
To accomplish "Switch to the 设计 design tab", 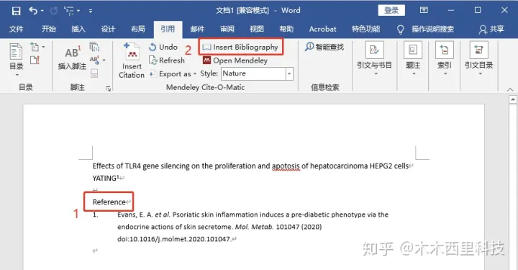I will click(108, 29).
